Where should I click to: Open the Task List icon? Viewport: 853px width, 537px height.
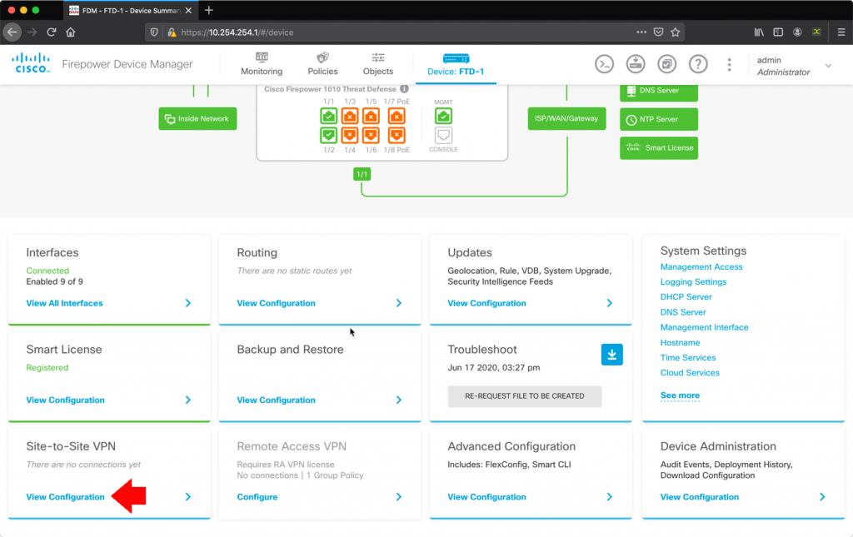point(666,64)
